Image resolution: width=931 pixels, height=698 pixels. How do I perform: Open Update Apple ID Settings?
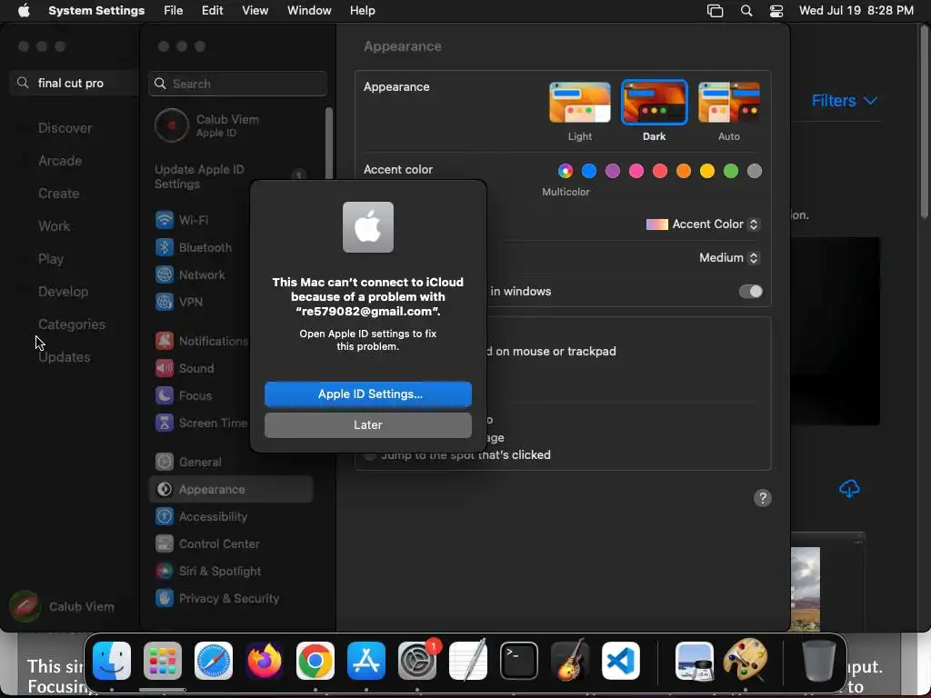pos(230,177)
